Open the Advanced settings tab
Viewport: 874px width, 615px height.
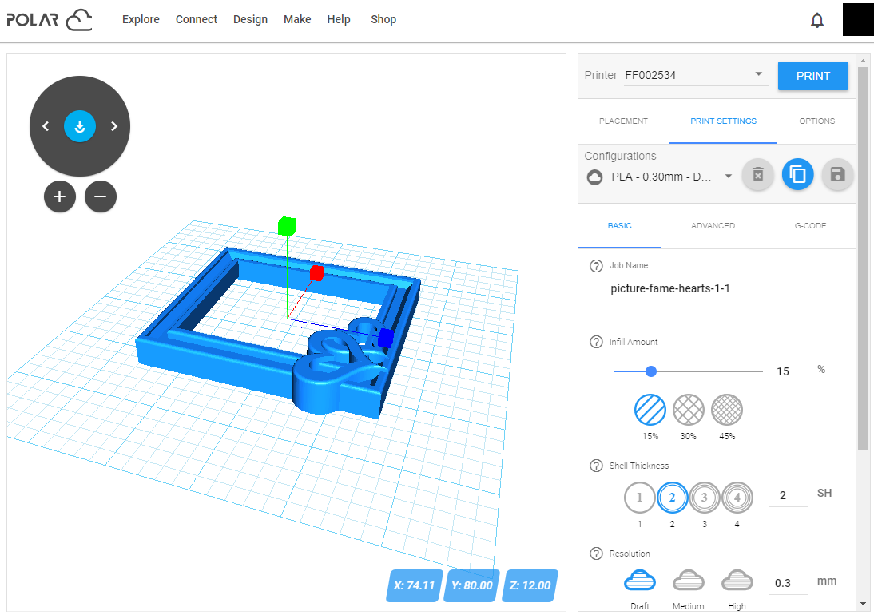click(x=713, y=225)
